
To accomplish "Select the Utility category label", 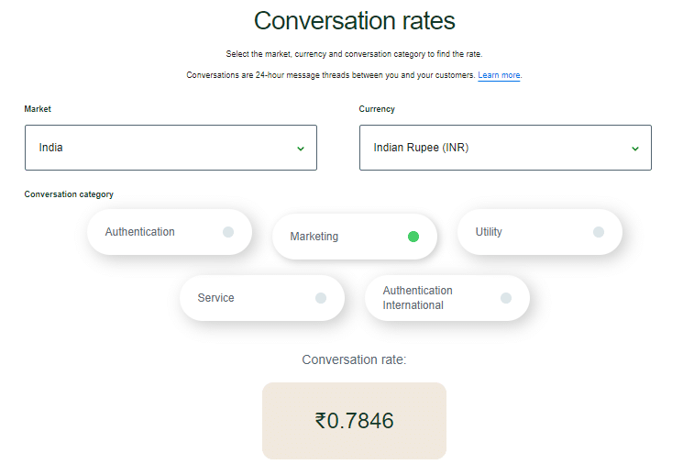I will 489,232.
